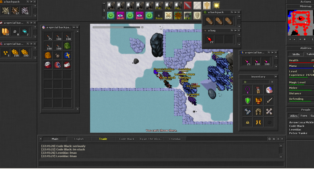This screenshot has width=314, height=169.
Task: Select the sword weapon in Inventory
Action: [269, 101]
